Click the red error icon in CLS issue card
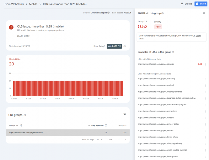 point(11,27)
